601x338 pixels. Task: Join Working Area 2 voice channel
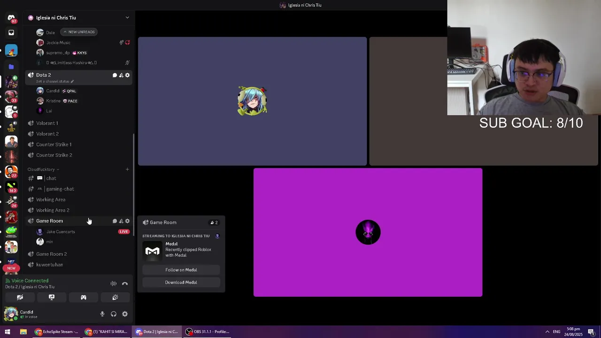[78, 210]
